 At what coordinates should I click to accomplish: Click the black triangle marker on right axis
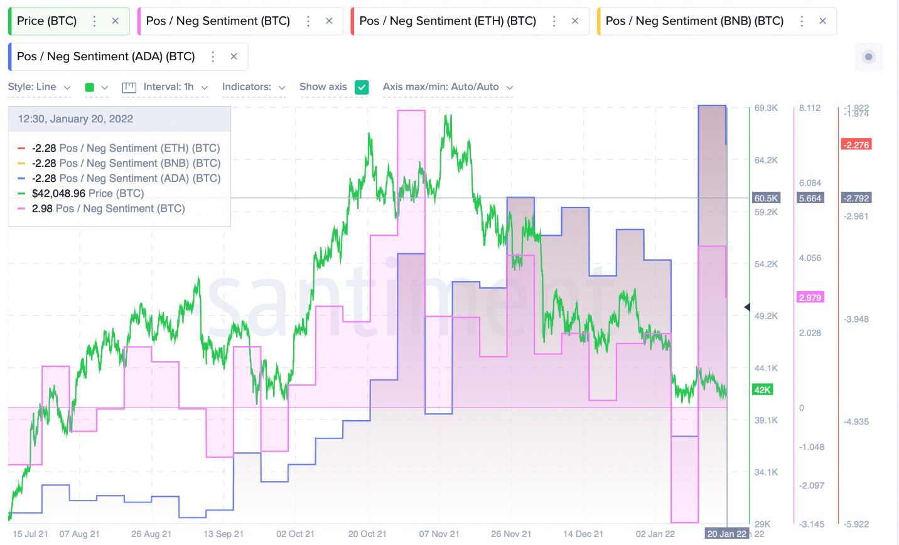tap(747, 307)
